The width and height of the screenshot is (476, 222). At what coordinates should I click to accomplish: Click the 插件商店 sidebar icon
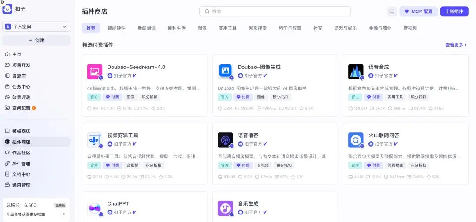click(x=7, y=142)
